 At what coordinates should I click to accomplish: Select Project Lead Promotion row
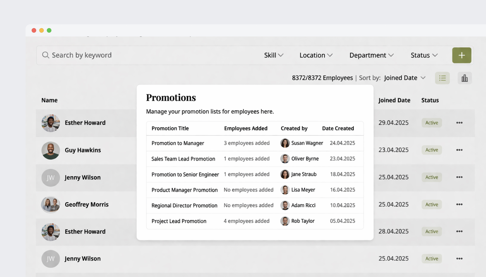[179, 221]
